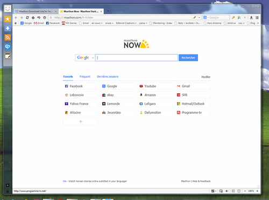Toggle fullscreen icon in status bar
The width and height of the screenshot is (269, 200).
tap(233, 191)
